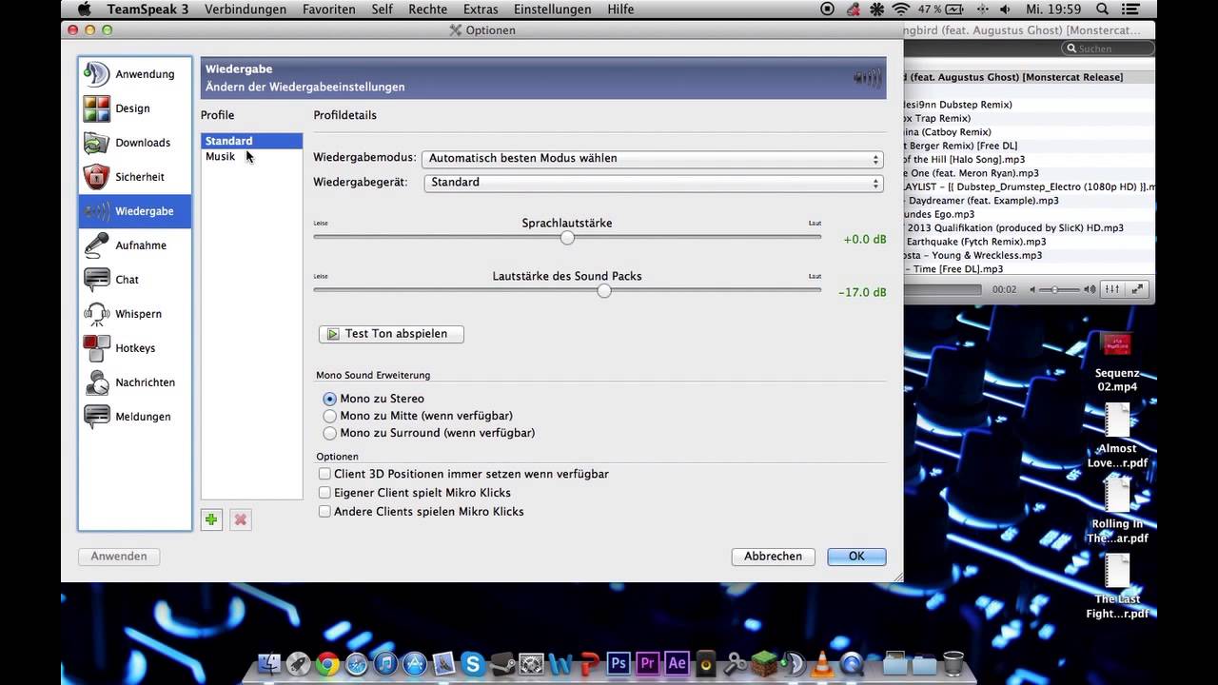1218x685 pixels.
Task: Confirm with the OK button
Action: (x=856, y=557)
